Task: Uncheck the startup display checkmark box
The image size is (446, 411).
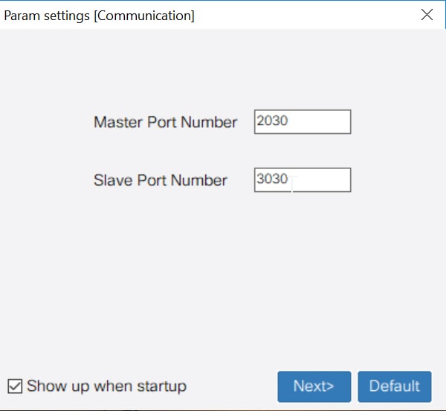Action: 15,386
